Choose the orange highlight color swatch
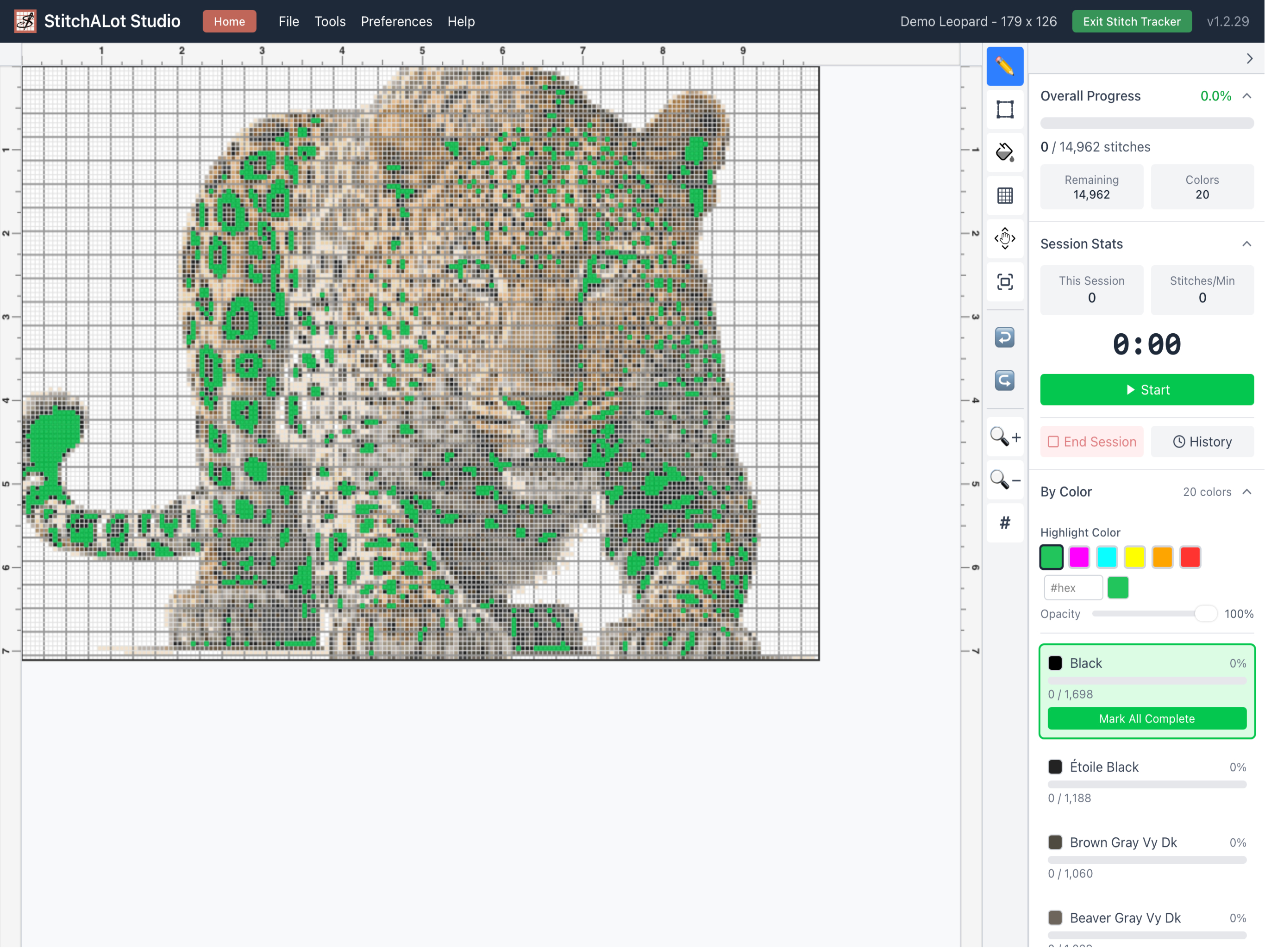 coord(1162,557)
